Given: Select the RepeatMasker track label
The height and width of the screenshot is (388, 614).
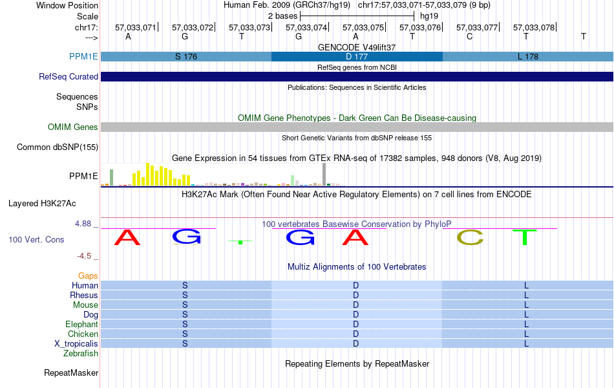Looking at the screenshot, I should pos(71,372).
